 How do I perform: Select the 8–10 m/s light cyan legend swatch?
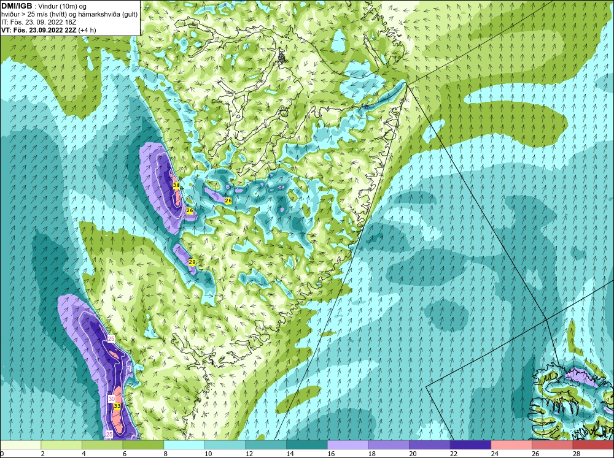click(184, 445)
